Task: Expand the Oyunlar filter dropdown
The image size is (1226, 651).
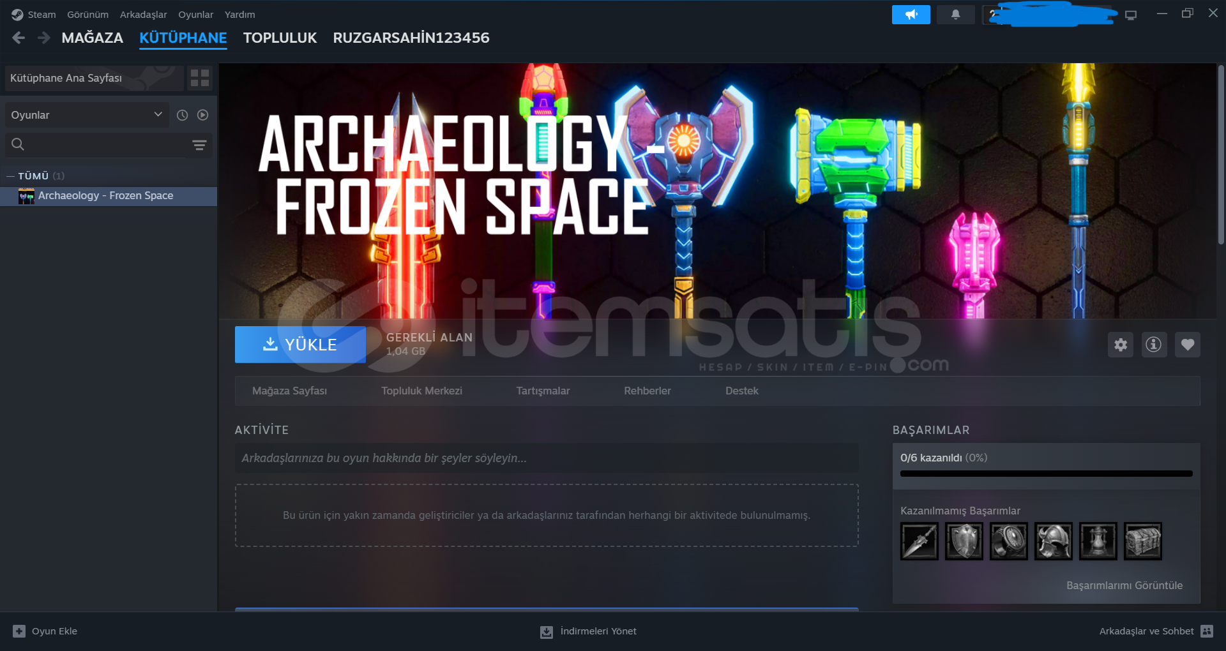Action: click(x=87, y=115)
